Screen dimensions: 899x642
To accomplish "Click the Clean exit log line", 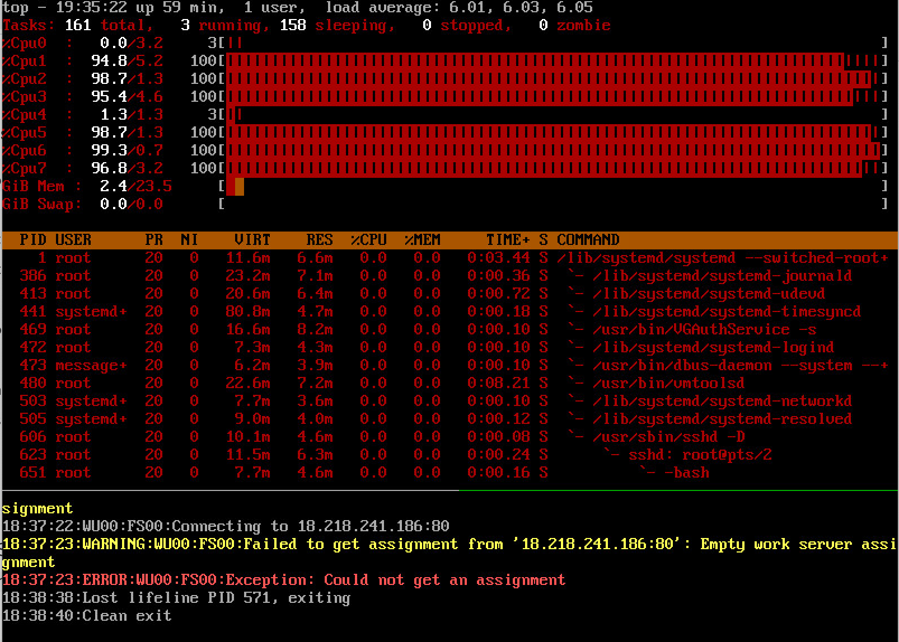I will click(87, 616).
